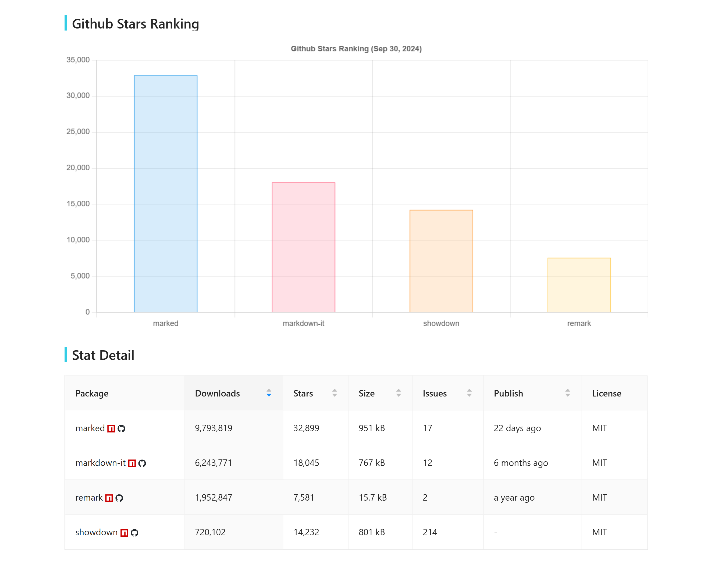This screenshot has width=718, height=563.
Task: Click the Issues column header label
Action: 435,393
